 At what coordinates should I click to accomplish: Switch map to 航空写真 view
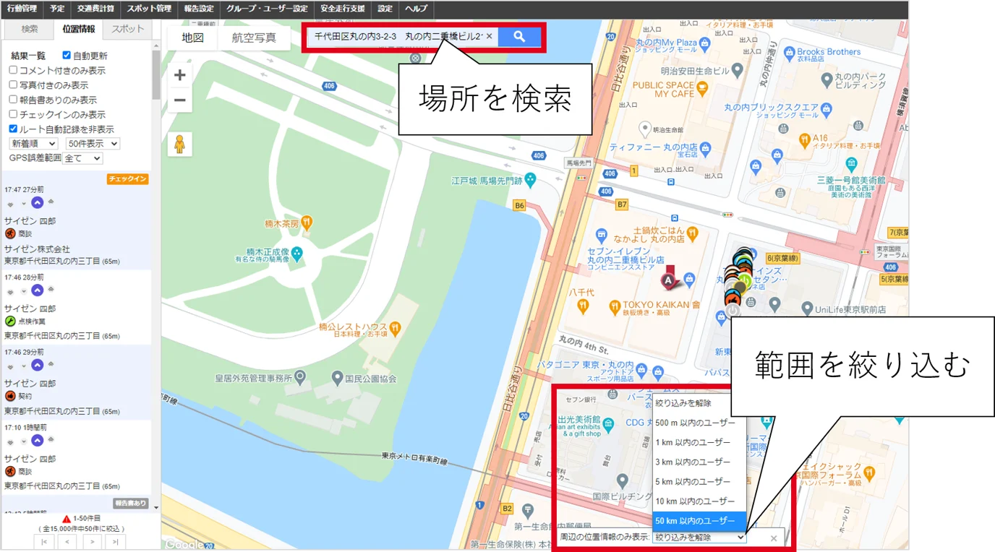coord(255,38)
